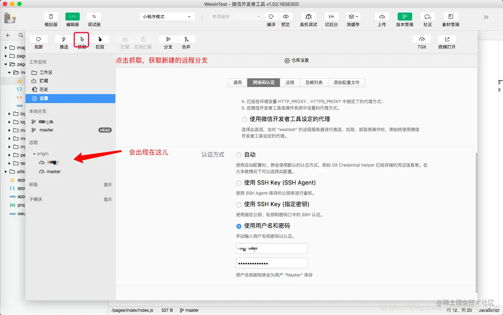Open the 模拟器 simulator toggle

pyautogui.click(x=51, y=17)
